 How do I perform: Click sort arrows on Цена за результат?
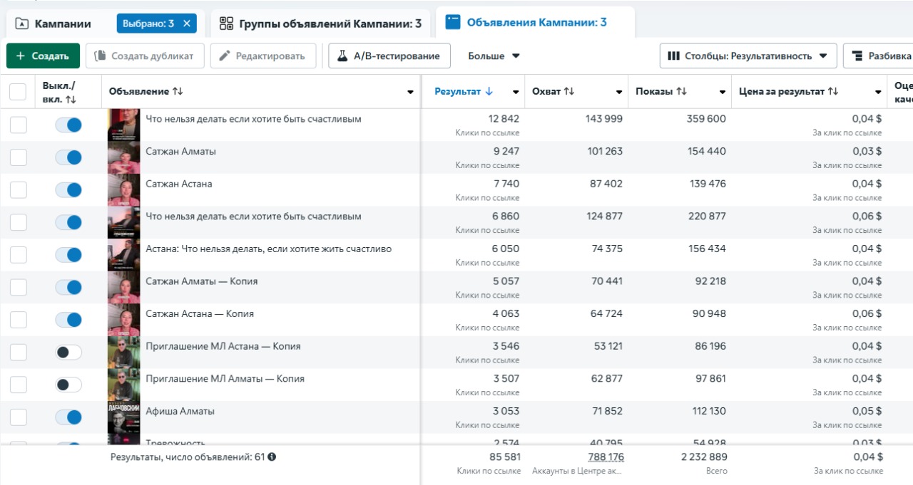coord(833,92)
